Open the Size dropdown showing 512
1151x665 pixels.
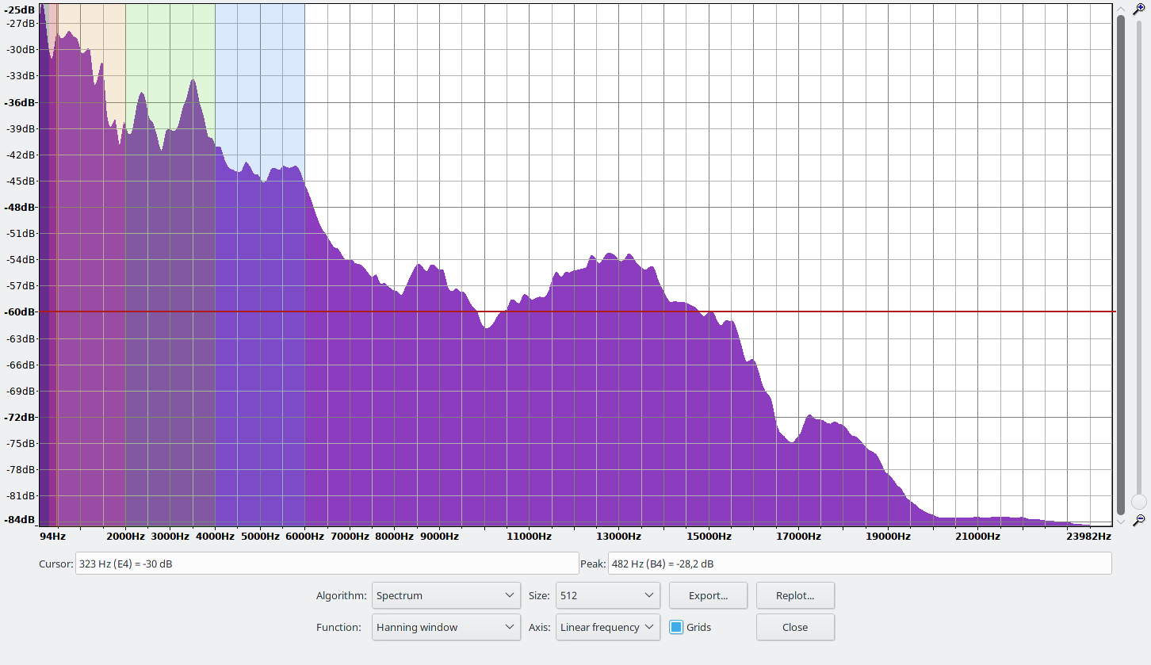[608, 595]
